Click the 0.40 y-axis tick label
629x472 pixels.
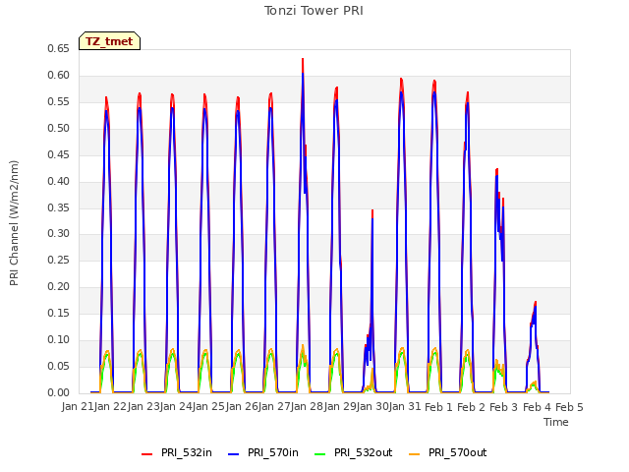point(58,181)
